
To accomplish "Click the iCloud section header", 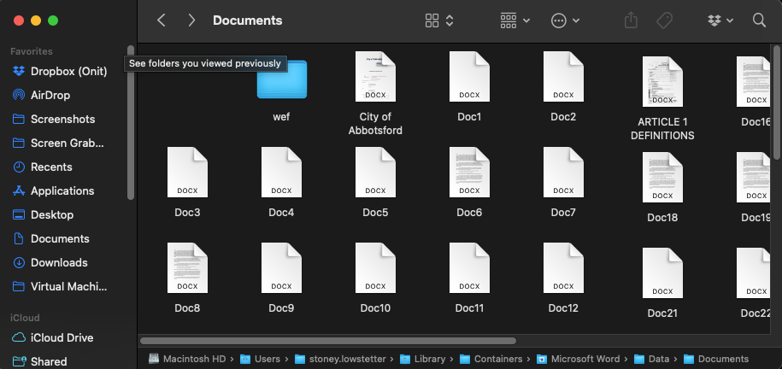I will click(x=25, y=318).
